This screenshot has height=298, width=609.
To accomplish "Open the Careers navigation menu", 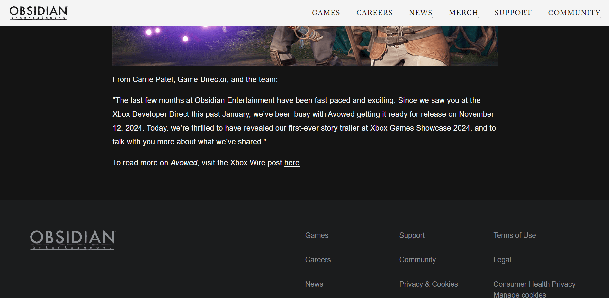I will [x=374, y=13].
